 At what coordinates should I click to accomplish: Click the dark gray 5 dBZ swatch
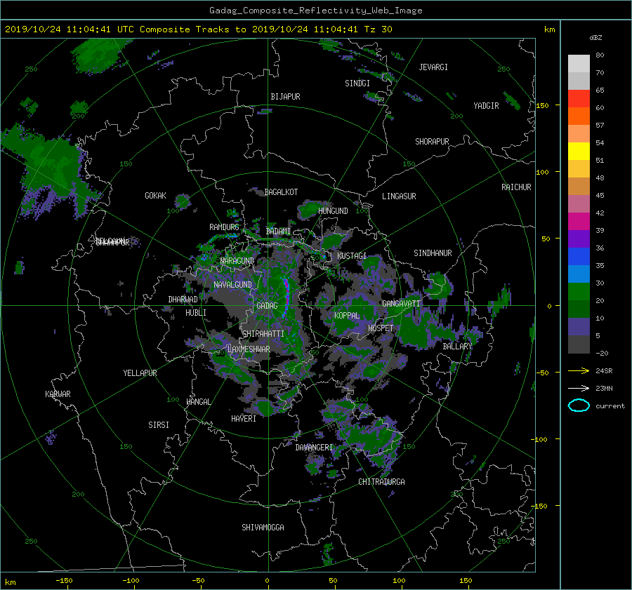point(579,344)
